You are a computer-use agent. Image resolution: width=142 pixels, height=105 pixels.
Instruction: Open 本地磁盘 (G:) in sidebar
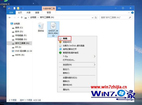pyautogui.click(x=20, y=39)
